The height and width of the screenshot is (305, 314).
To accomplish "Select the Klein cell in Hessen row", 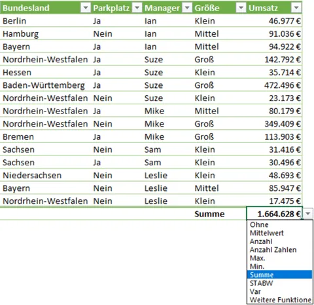I will tap(219, 72).
